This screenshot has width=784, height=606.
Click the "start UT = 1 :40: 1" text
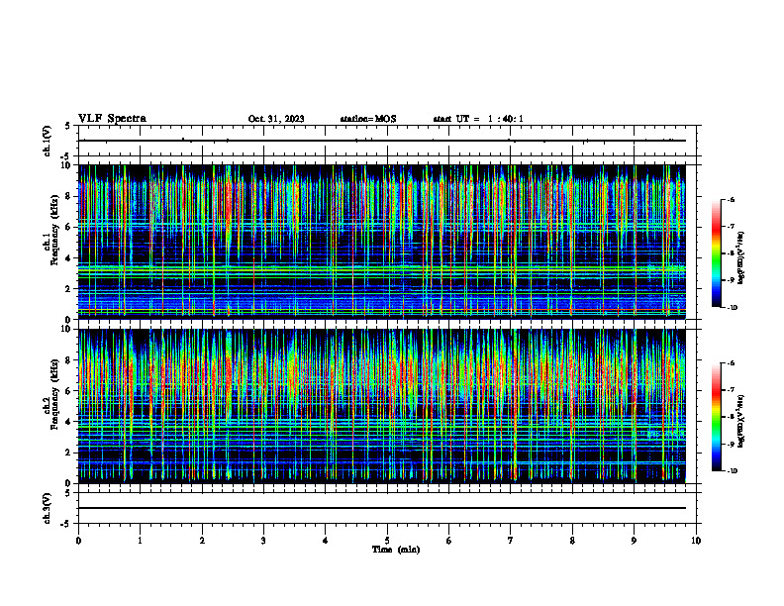pos(478,119)
